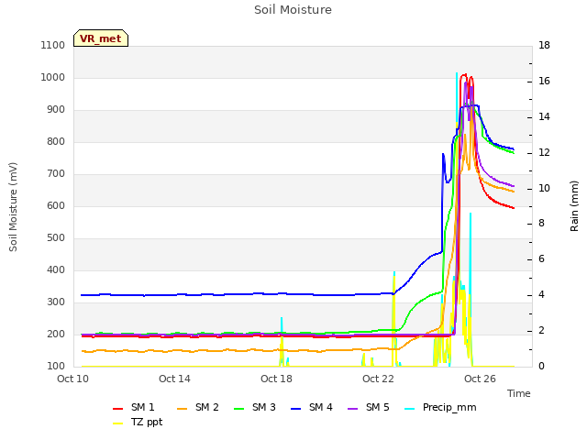
Task: Click the Oct 26 x-axis tick label
Action: pos(480,379)
